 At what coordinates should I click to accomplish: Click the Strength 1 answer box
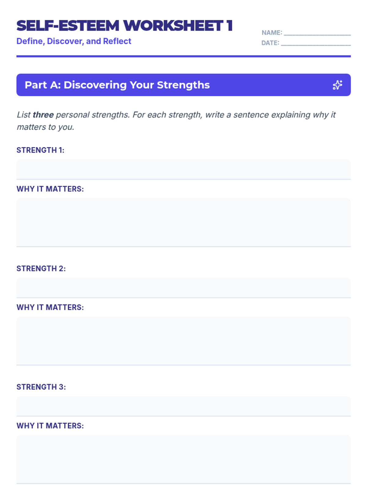(x=183, y=169)
